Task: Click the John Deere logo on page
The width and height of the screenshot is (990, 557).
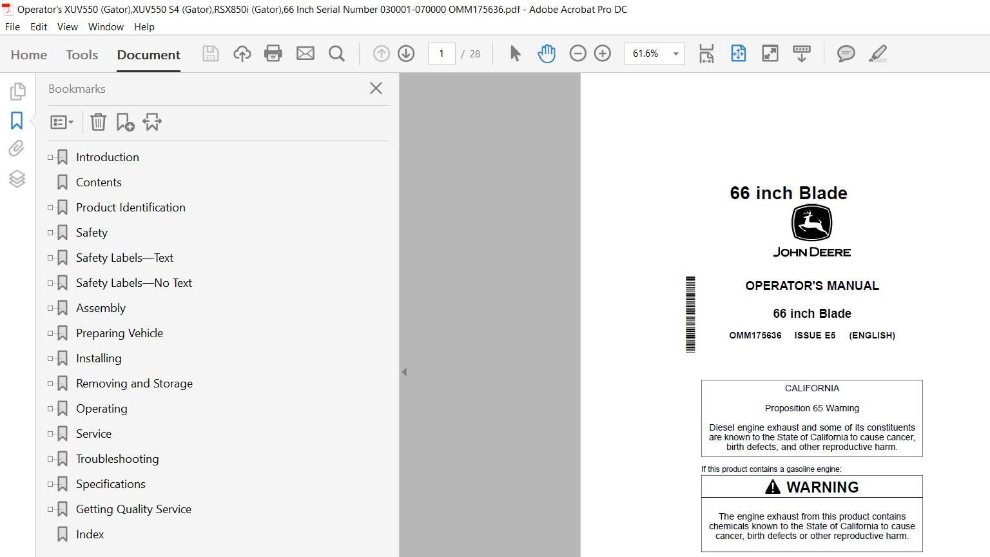Action: (812, 231)
